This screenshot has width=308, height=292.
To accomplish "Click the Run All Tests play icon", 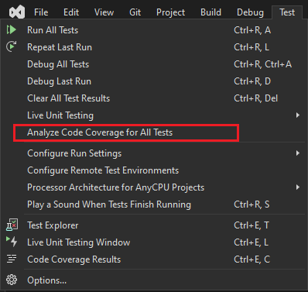I will tap(12, 30).
